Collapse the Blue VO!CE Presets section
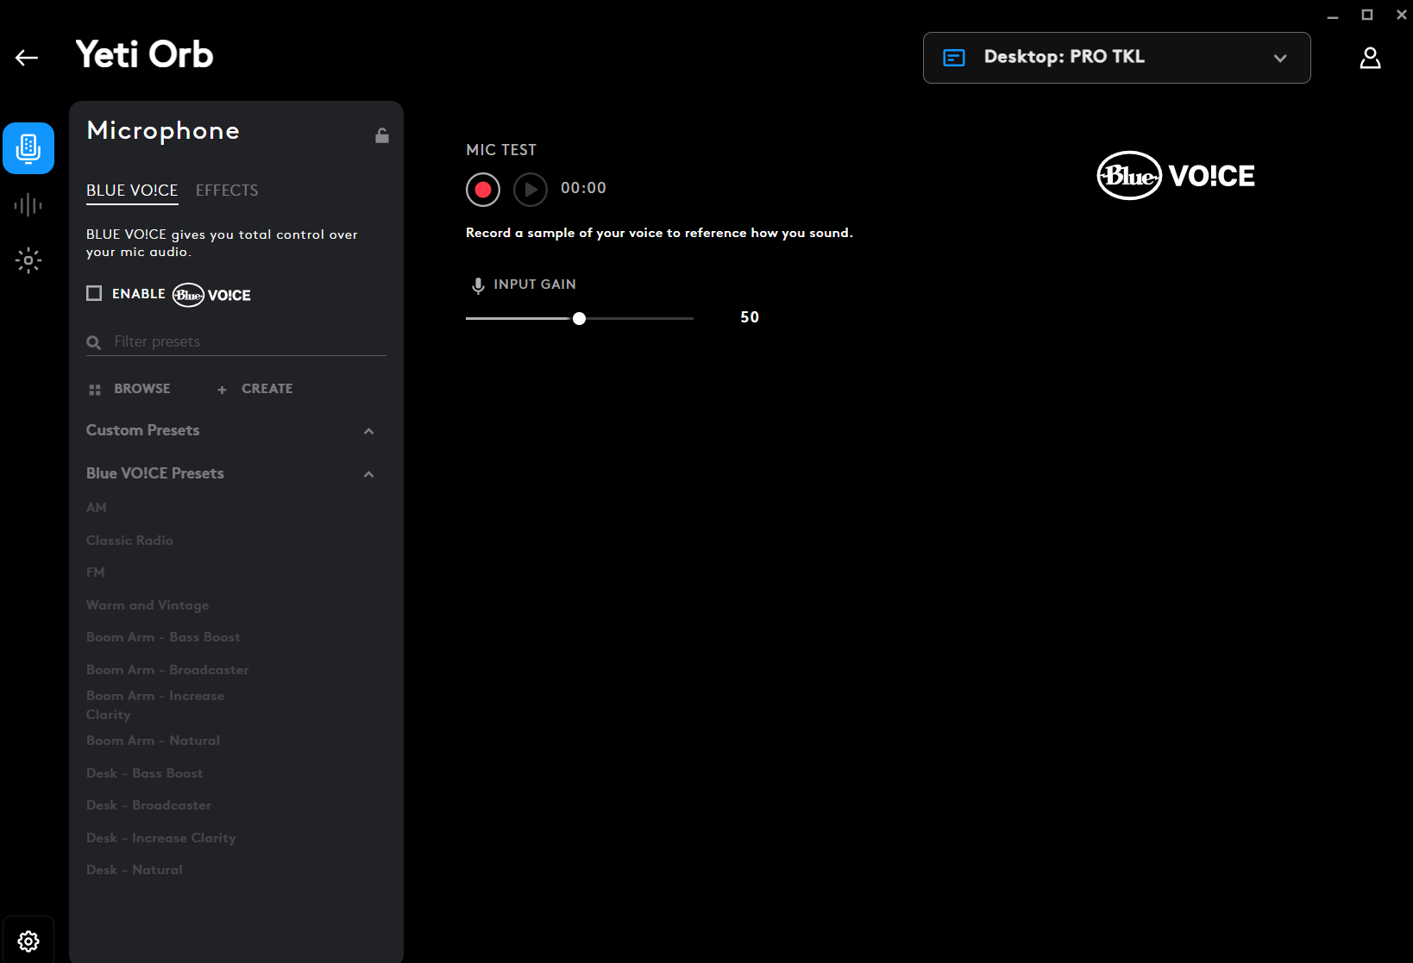 369,474
